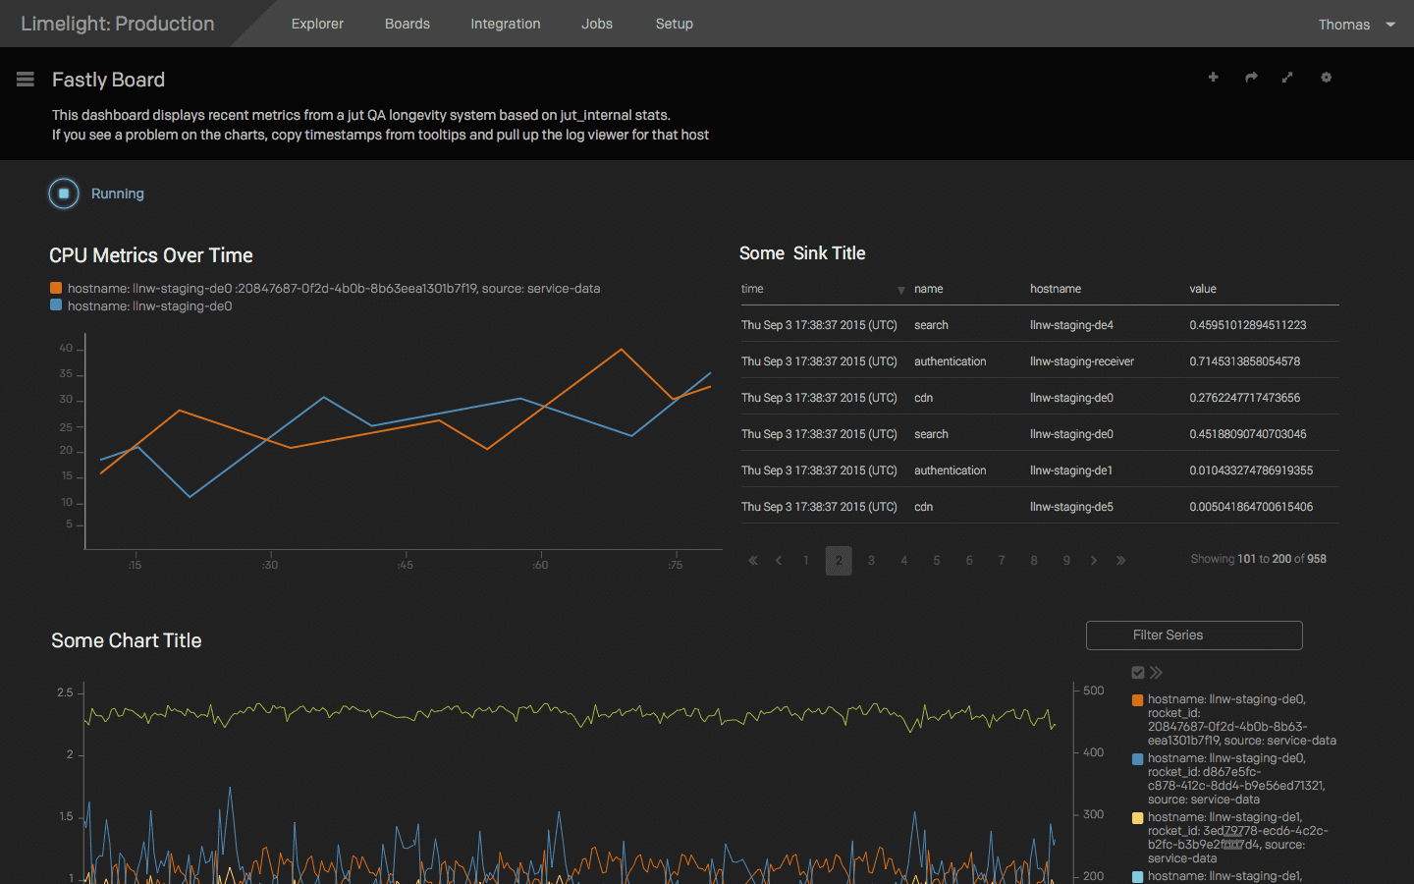1414x884 pixels.
Task: Toggle yellow llnw-staging-de1 series swatch
Action: (x=1138, y=818)
